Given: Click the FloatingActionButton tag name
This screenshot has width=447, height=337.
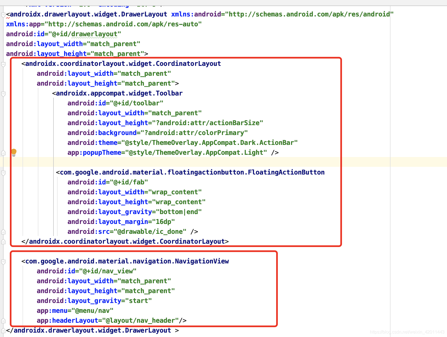Looking at the screenshot, I should pos(192,172).
